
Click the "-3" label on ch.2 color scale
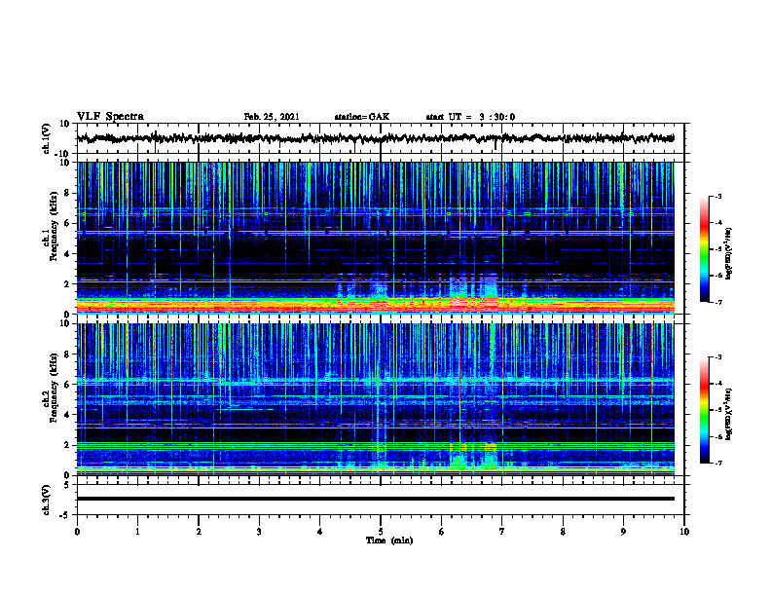(718, 357)
